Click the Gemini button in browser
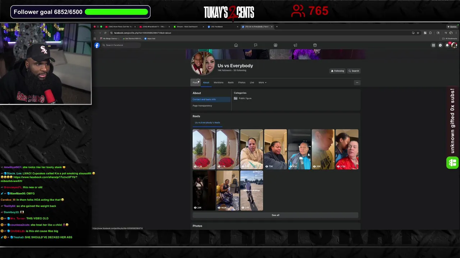The image size is (460, 258). pyautogui.click(x=452, y=27)
